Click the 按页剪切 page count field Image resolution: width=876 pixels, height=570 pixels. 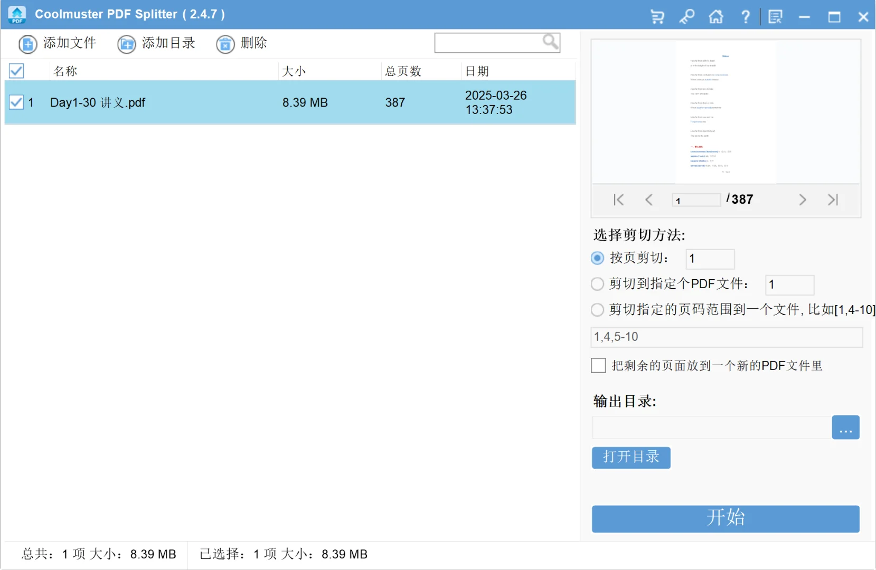(x=710, y=259)
